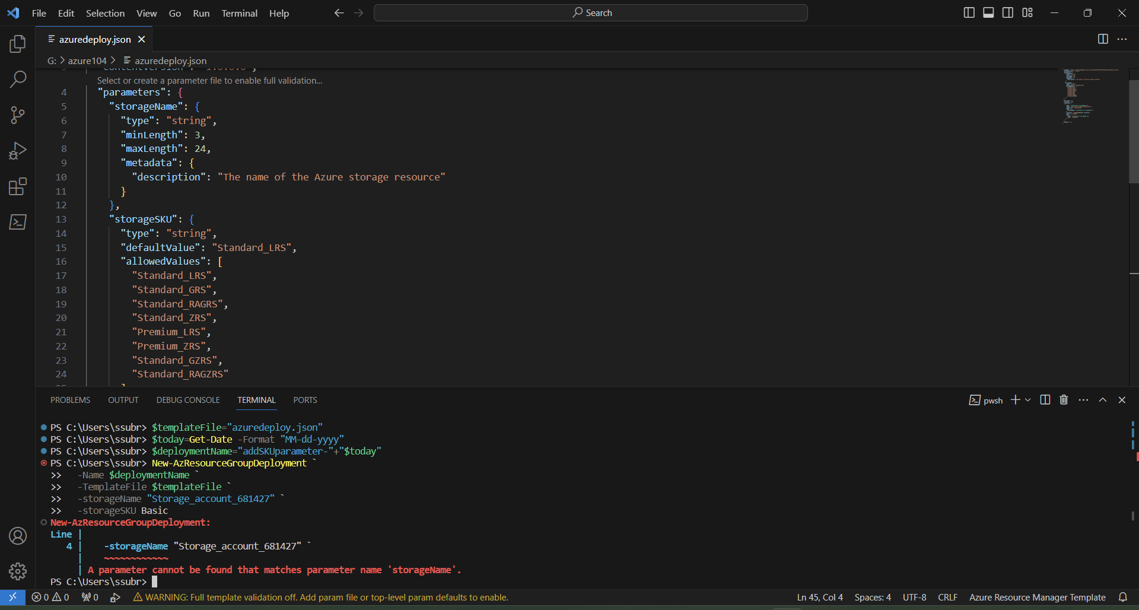Close the terminal panel

coord(1122,400)
